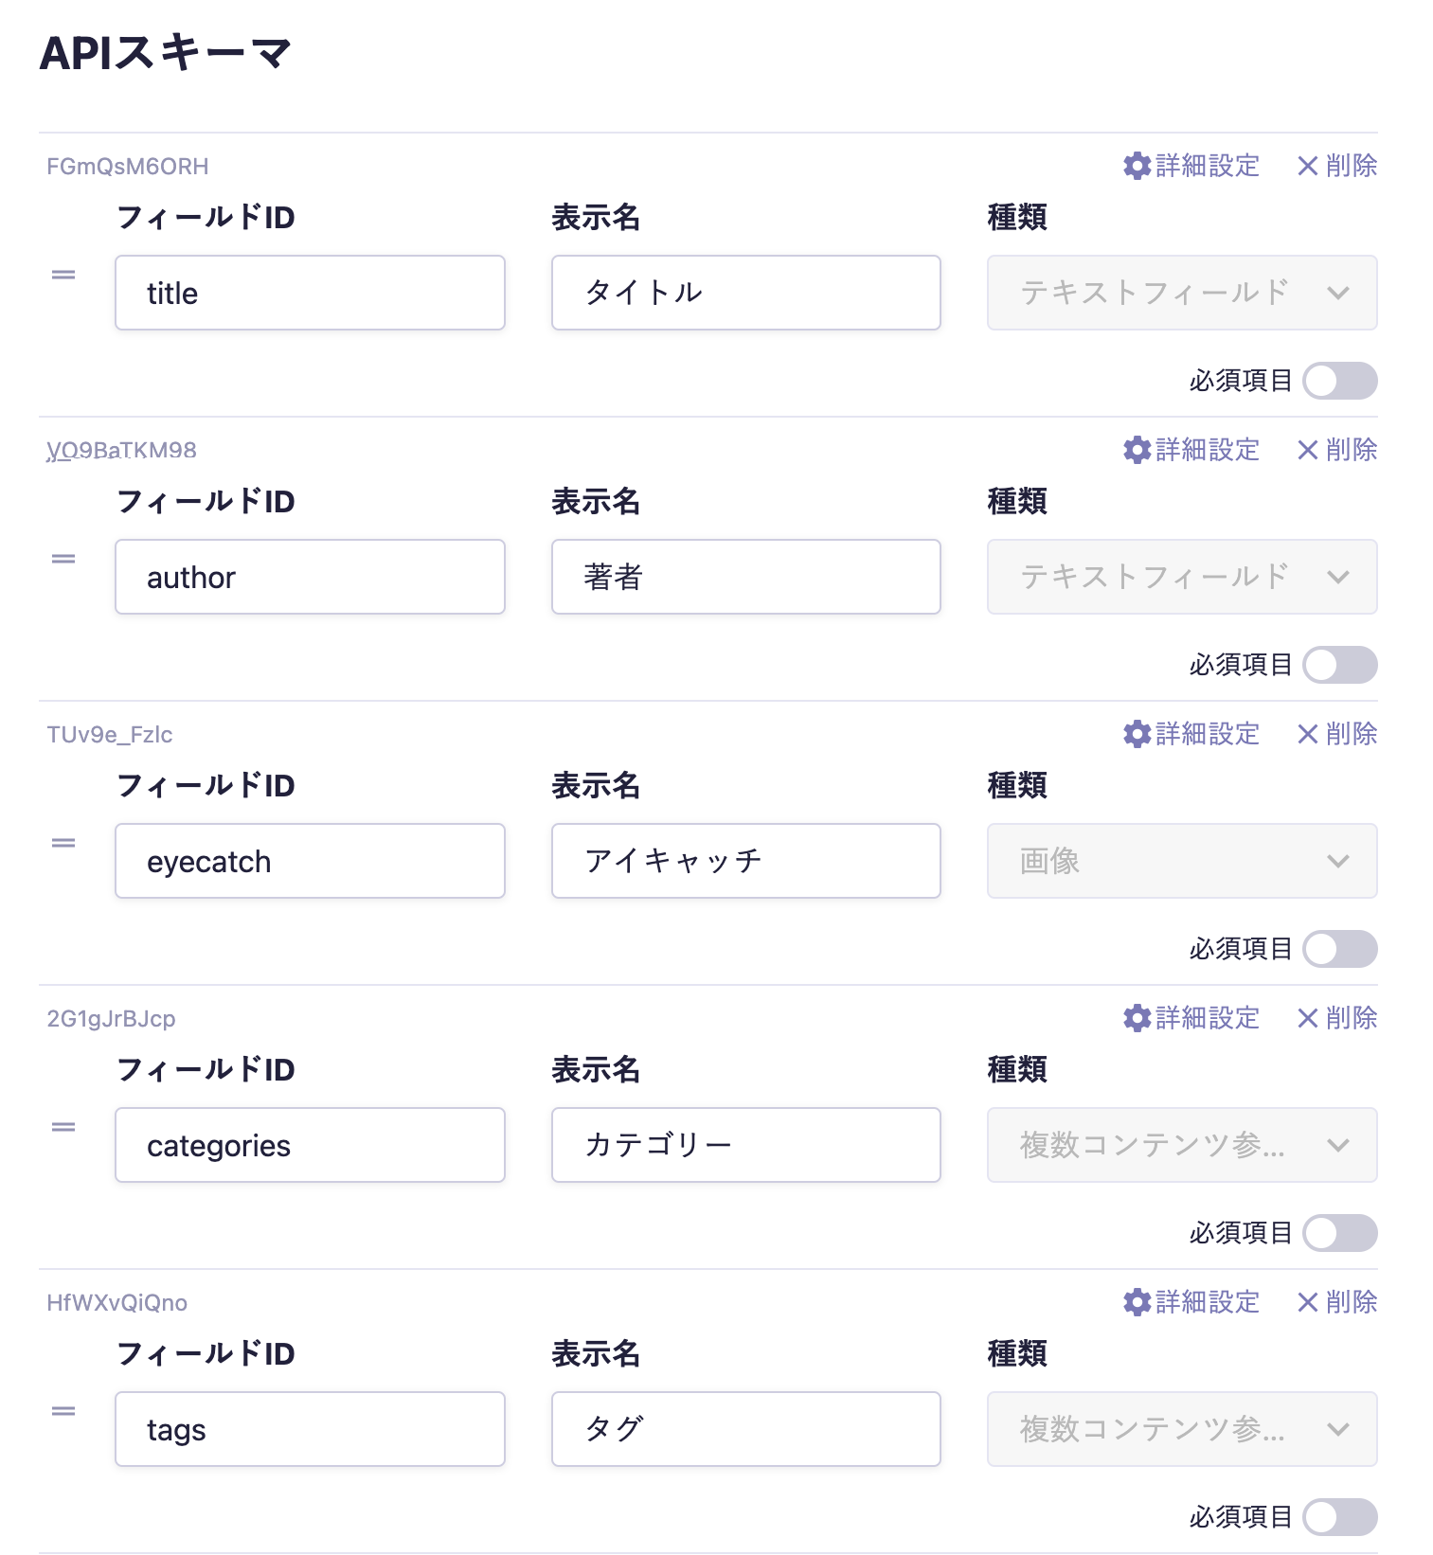Screen dimensions: 1433x1555
Task: Click the field ID input containing author
Action: (x=310, y=577)
